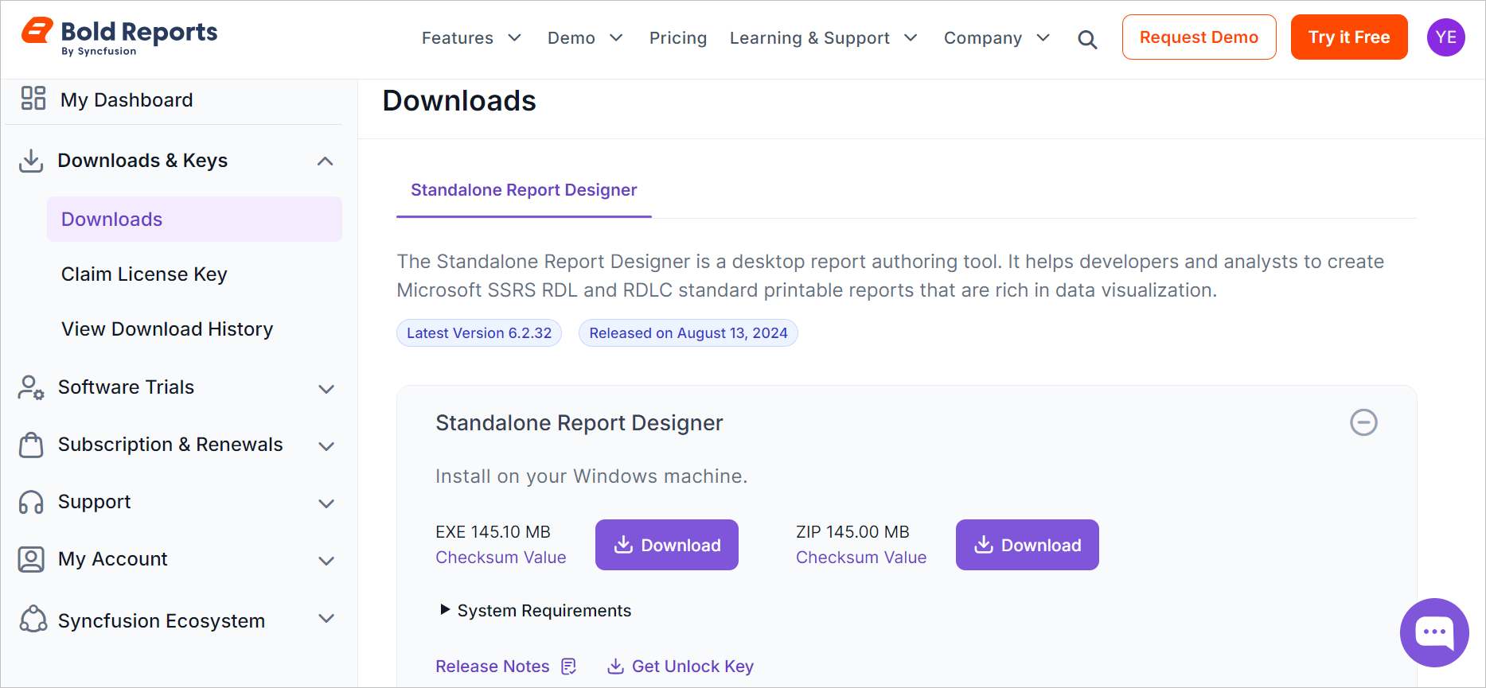Image resolution: width=1486 pixels, height=688 pixels.
Task: Open the YE user avatar menu
Action: [x=1445, y=37]
